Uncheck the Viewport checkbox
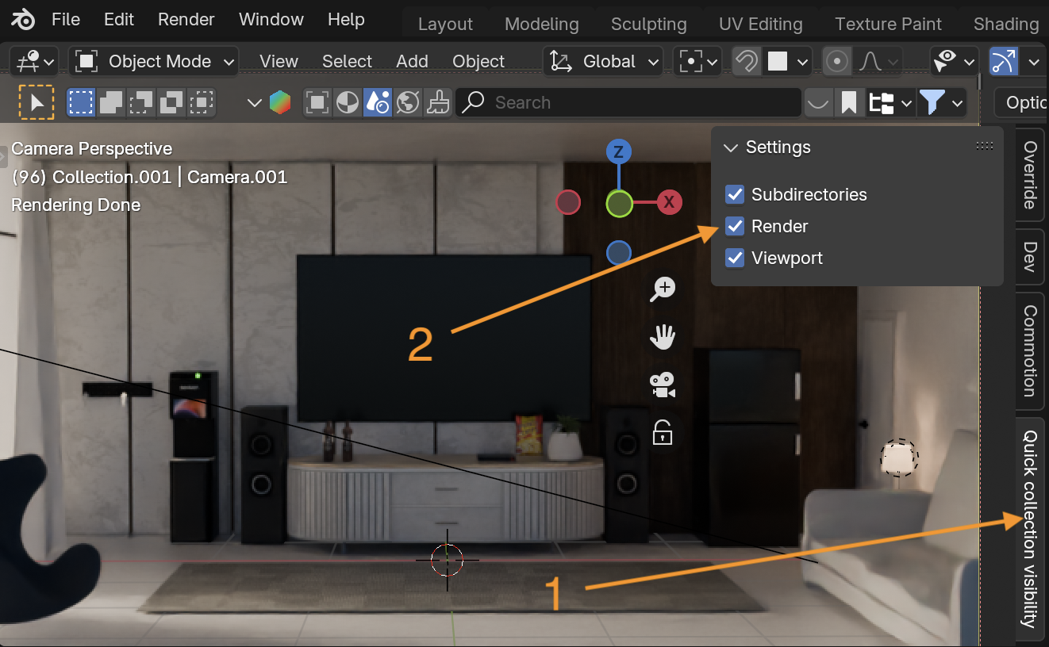The image size is (1049, 647). pos(735,258)
